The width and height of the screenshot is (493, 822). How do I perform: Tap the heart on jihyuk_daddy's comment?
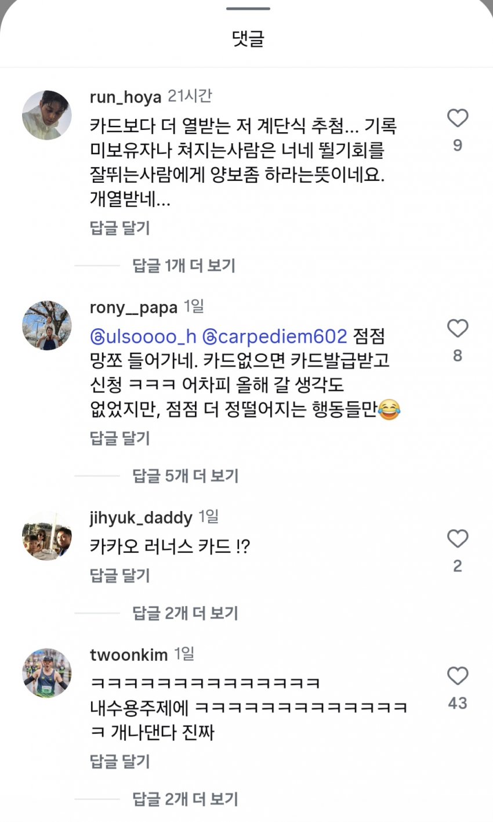(458, 539)
